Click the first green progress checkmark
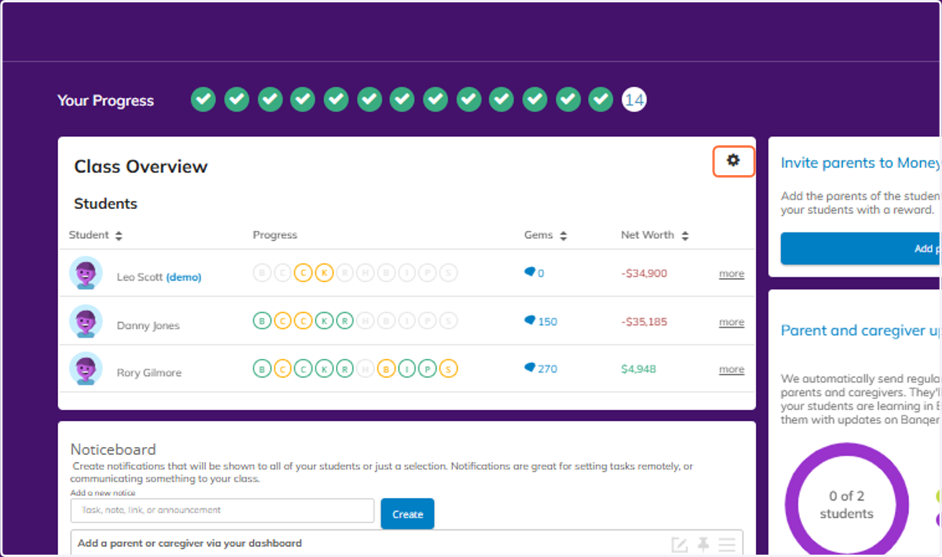The width and height of the screenshot is (942, 557). pos(203,100)
